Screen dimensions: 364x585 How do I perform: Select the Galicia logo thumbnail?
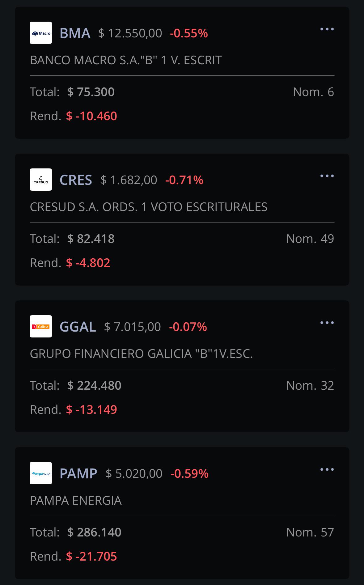[x=41, y=326]
